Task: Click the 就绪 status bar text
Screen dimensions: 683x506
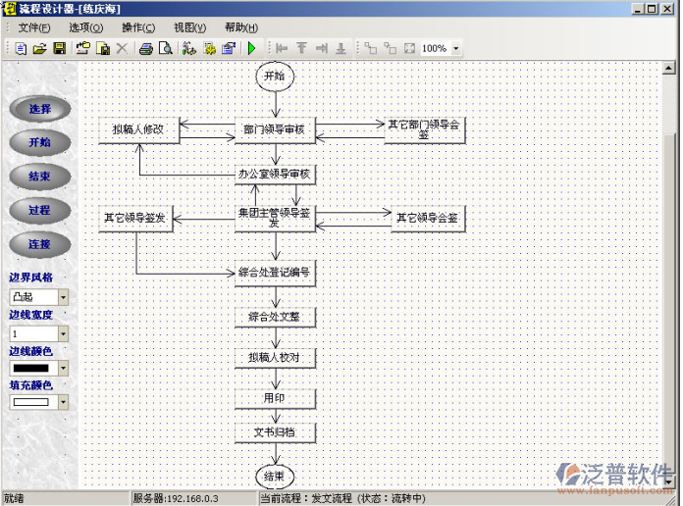Action: pos(14,498)
